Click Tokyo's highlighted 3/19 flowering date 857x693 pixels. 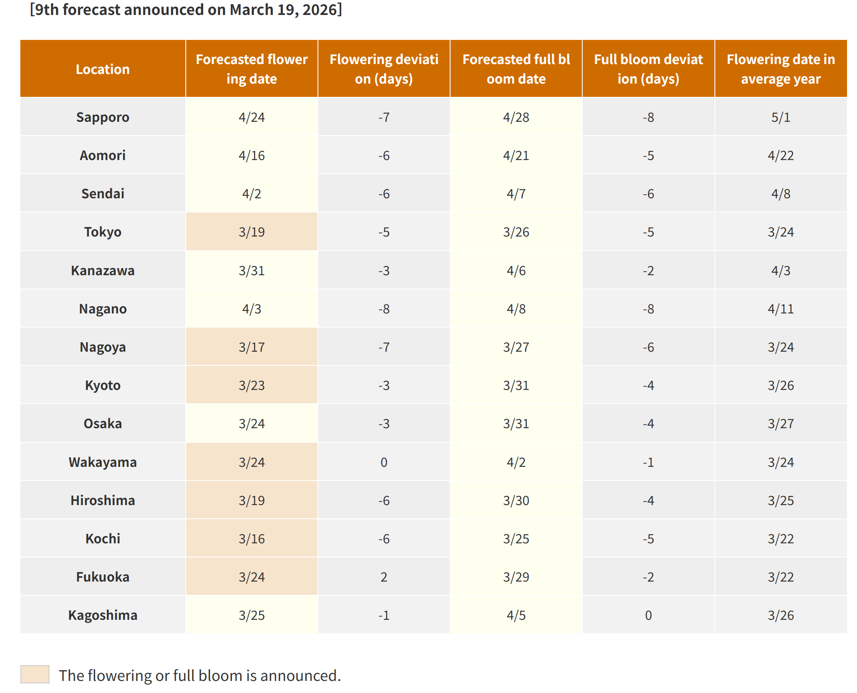pos(251,232)
